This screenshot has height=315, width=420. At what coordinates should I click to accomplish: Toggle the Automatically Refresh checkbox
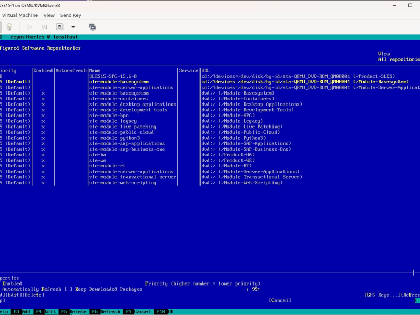(30, 289)
